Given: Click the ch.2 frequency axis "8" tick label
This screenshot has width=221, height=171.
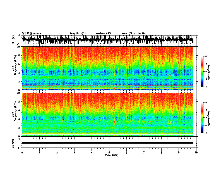Looking at the screenshot, I should (x=20, y=102).
